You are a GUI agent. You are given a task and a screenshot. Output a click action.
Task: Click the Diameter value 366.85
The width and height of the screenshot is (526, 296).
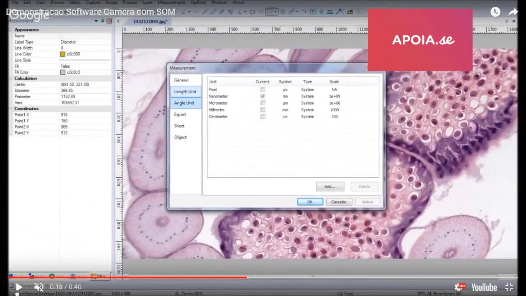tap(67, 90)
